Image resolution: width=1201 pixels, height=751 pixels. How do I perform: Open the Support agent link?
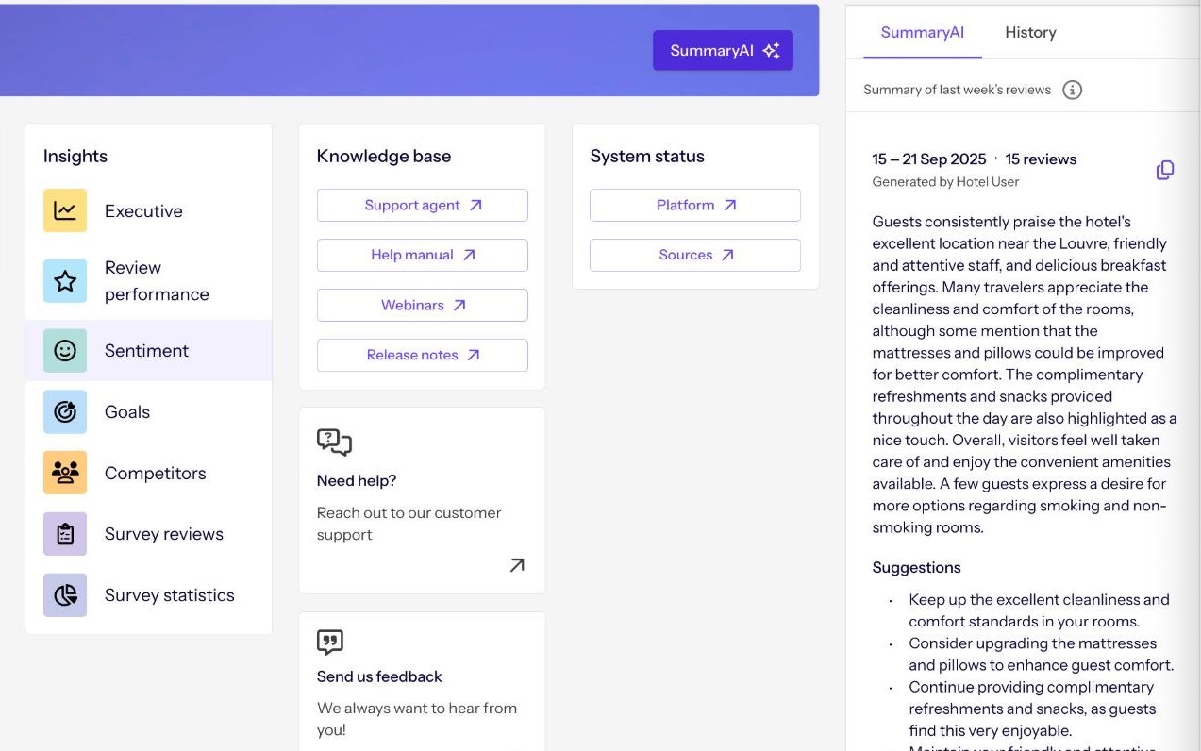tap(423, 206)
